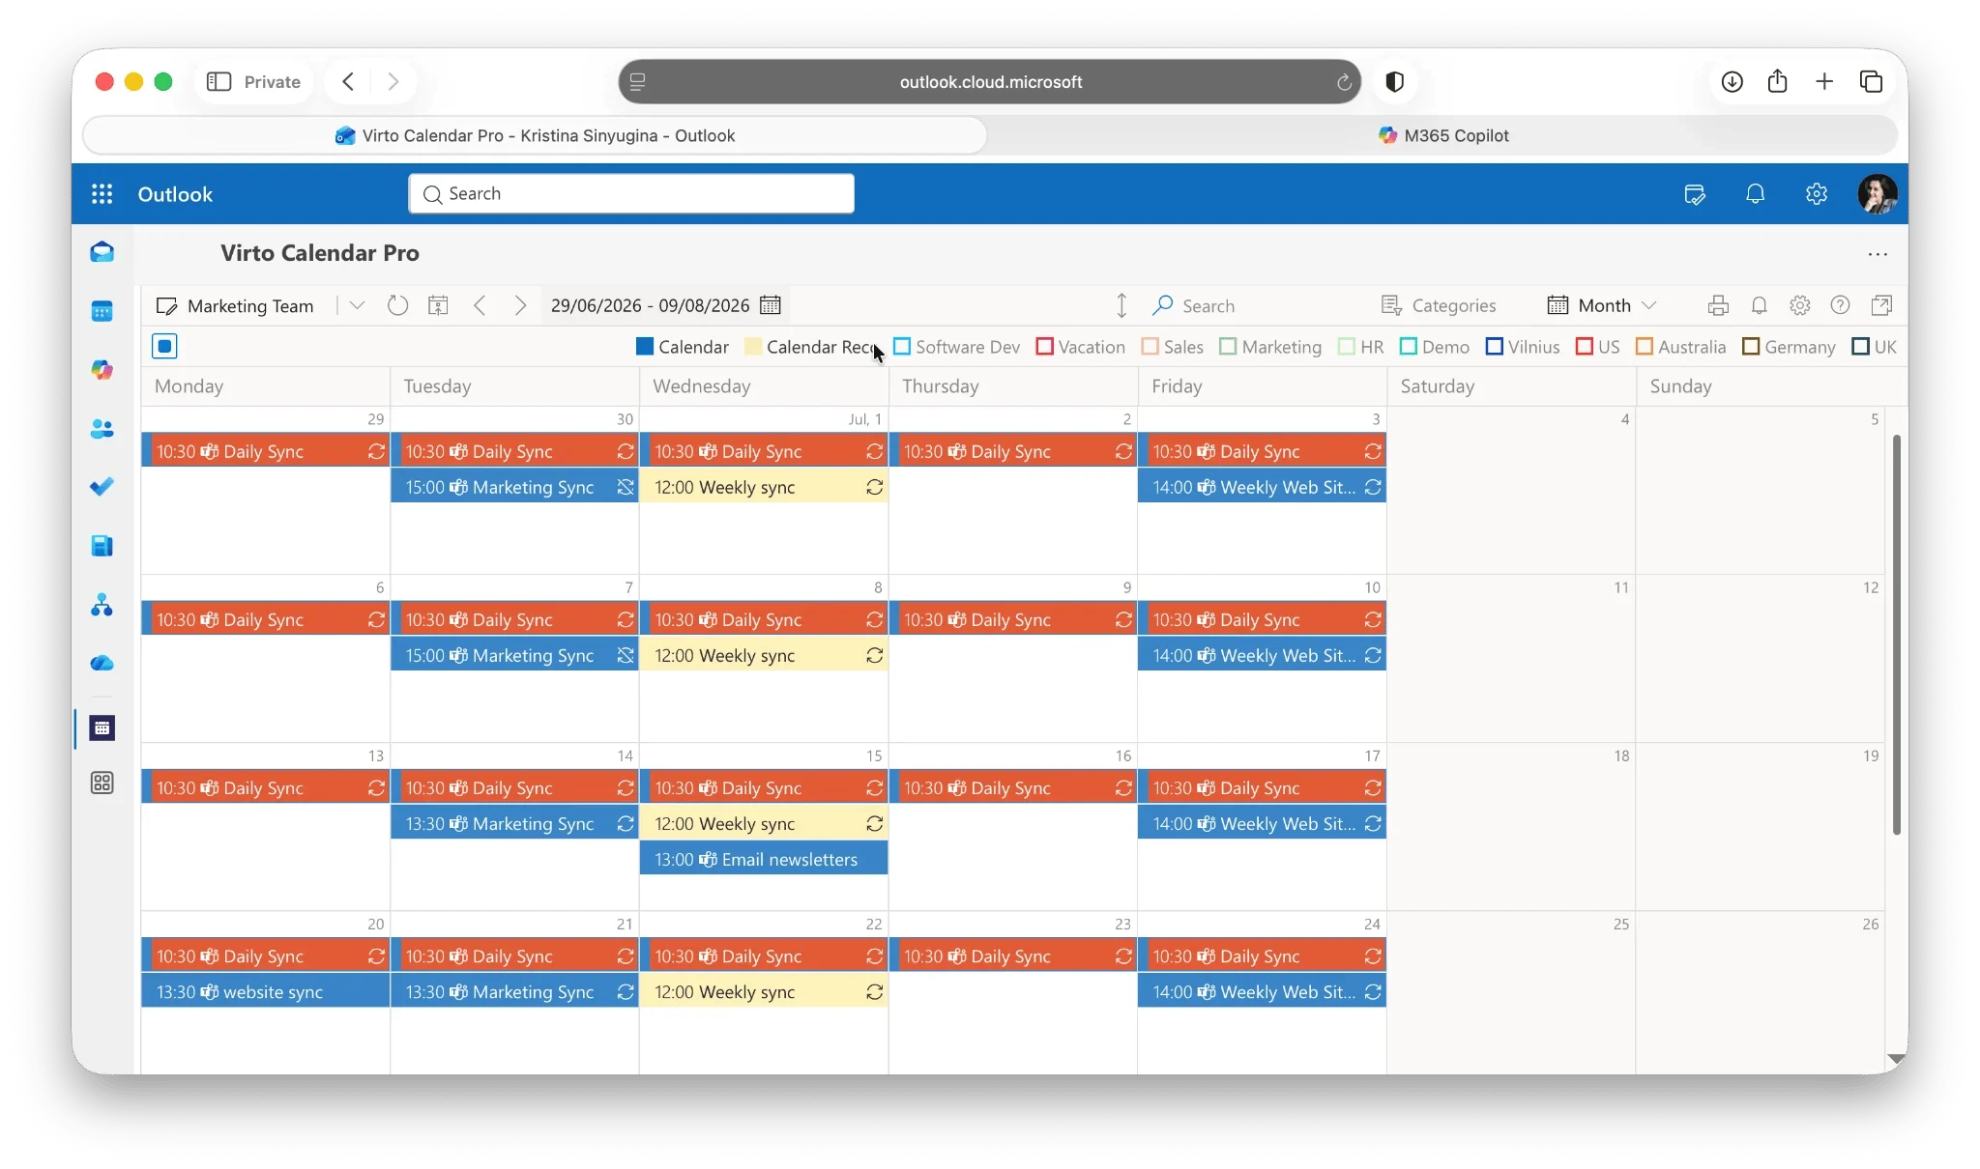This screenshot has height=1169, width=1980.
Task: Refresh the Virto calendar view
Action: pos(397,305)
